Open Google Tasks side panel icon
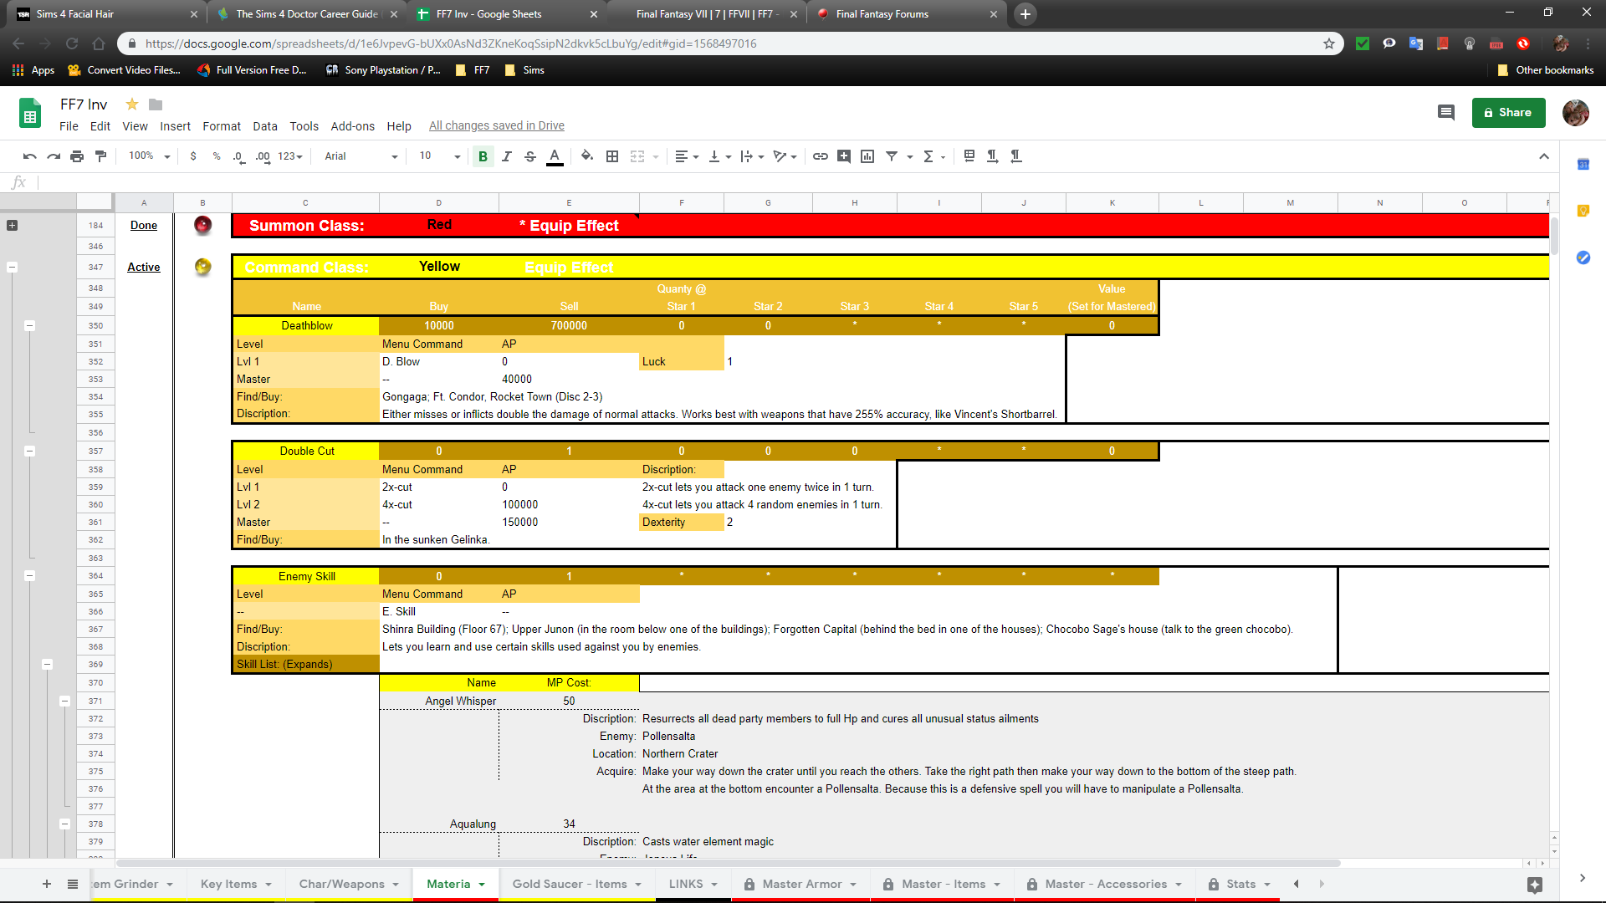Screen dimensions: 1606x903 [1583, 258]
